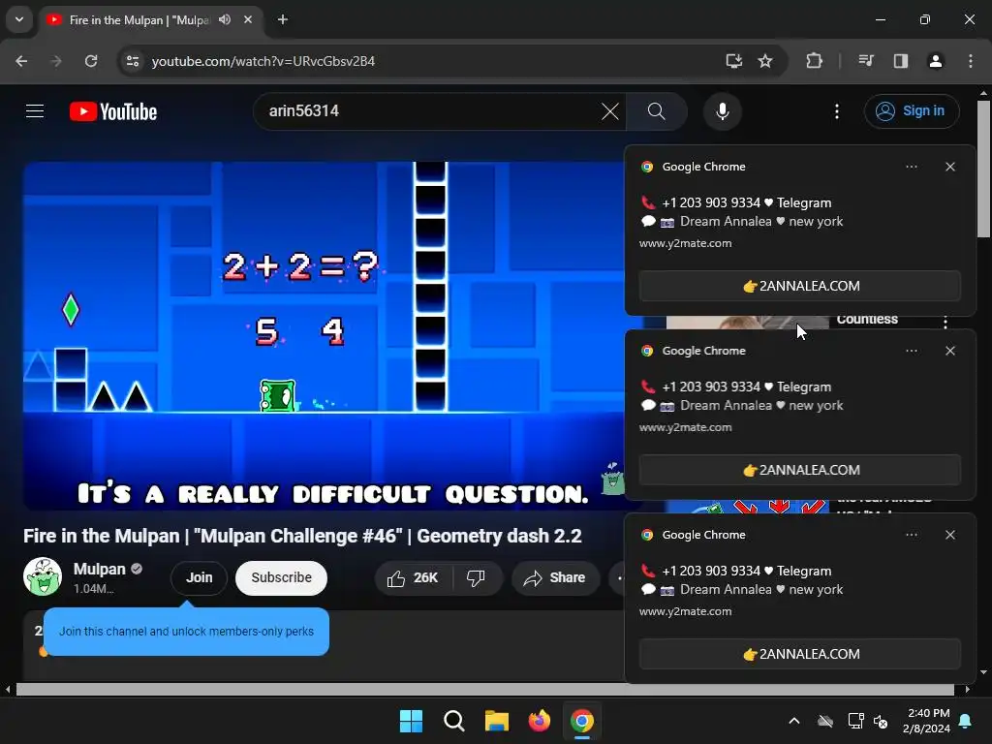Open the Chrome side panel
The image size is (992, 744).
point(901,61)
